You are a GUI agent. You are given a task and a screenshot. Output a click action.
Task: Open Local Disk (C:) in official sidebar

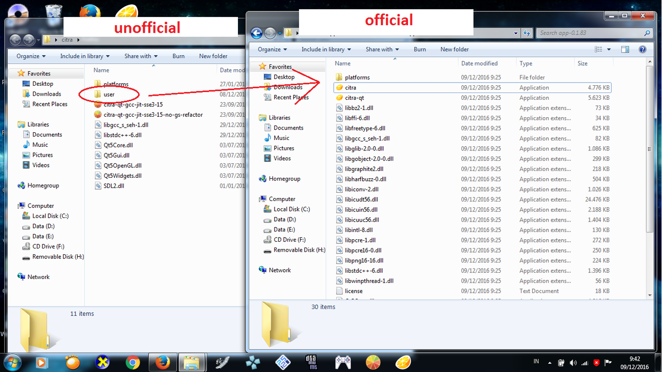tap(286, 209)
